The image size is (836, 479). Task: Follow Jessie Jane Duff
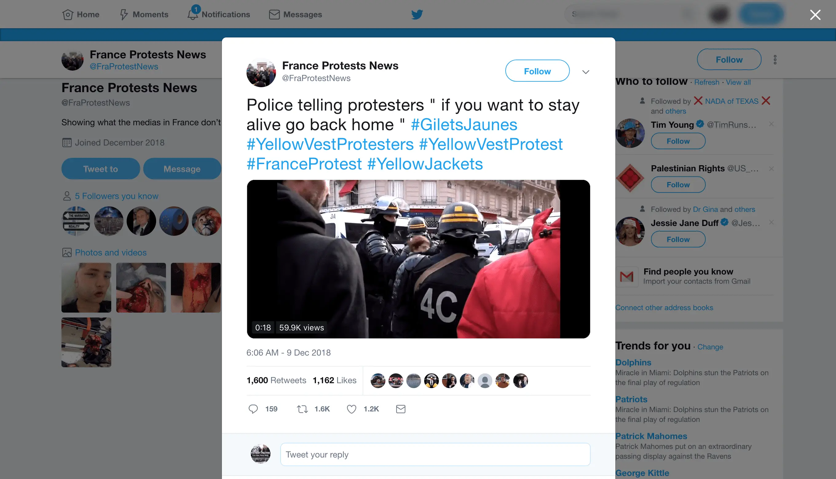click(x=678, y=239)
